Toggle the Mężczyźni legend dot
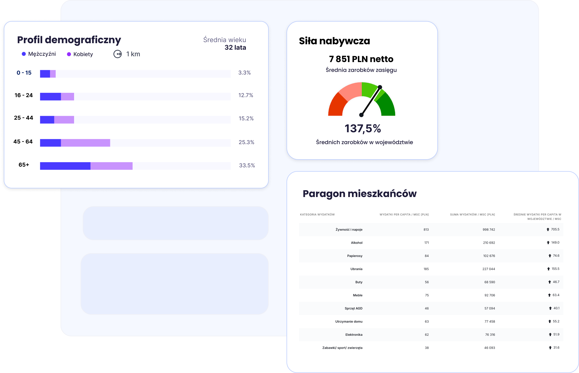 click(x=23, y=54)
